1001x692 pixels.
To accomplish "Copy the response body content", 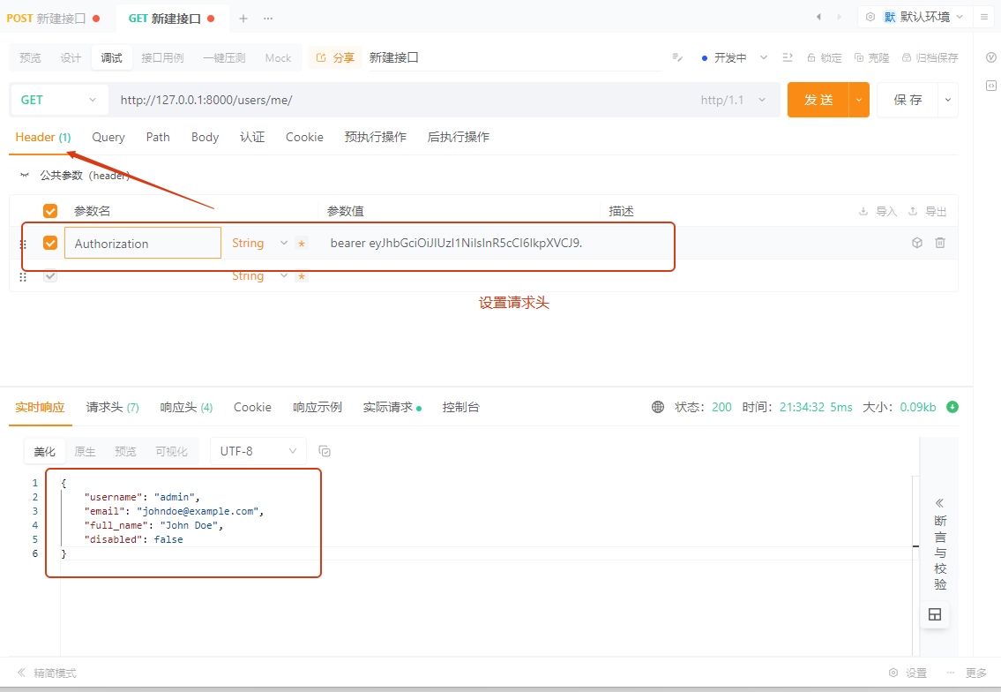I will tap(325, 451).
